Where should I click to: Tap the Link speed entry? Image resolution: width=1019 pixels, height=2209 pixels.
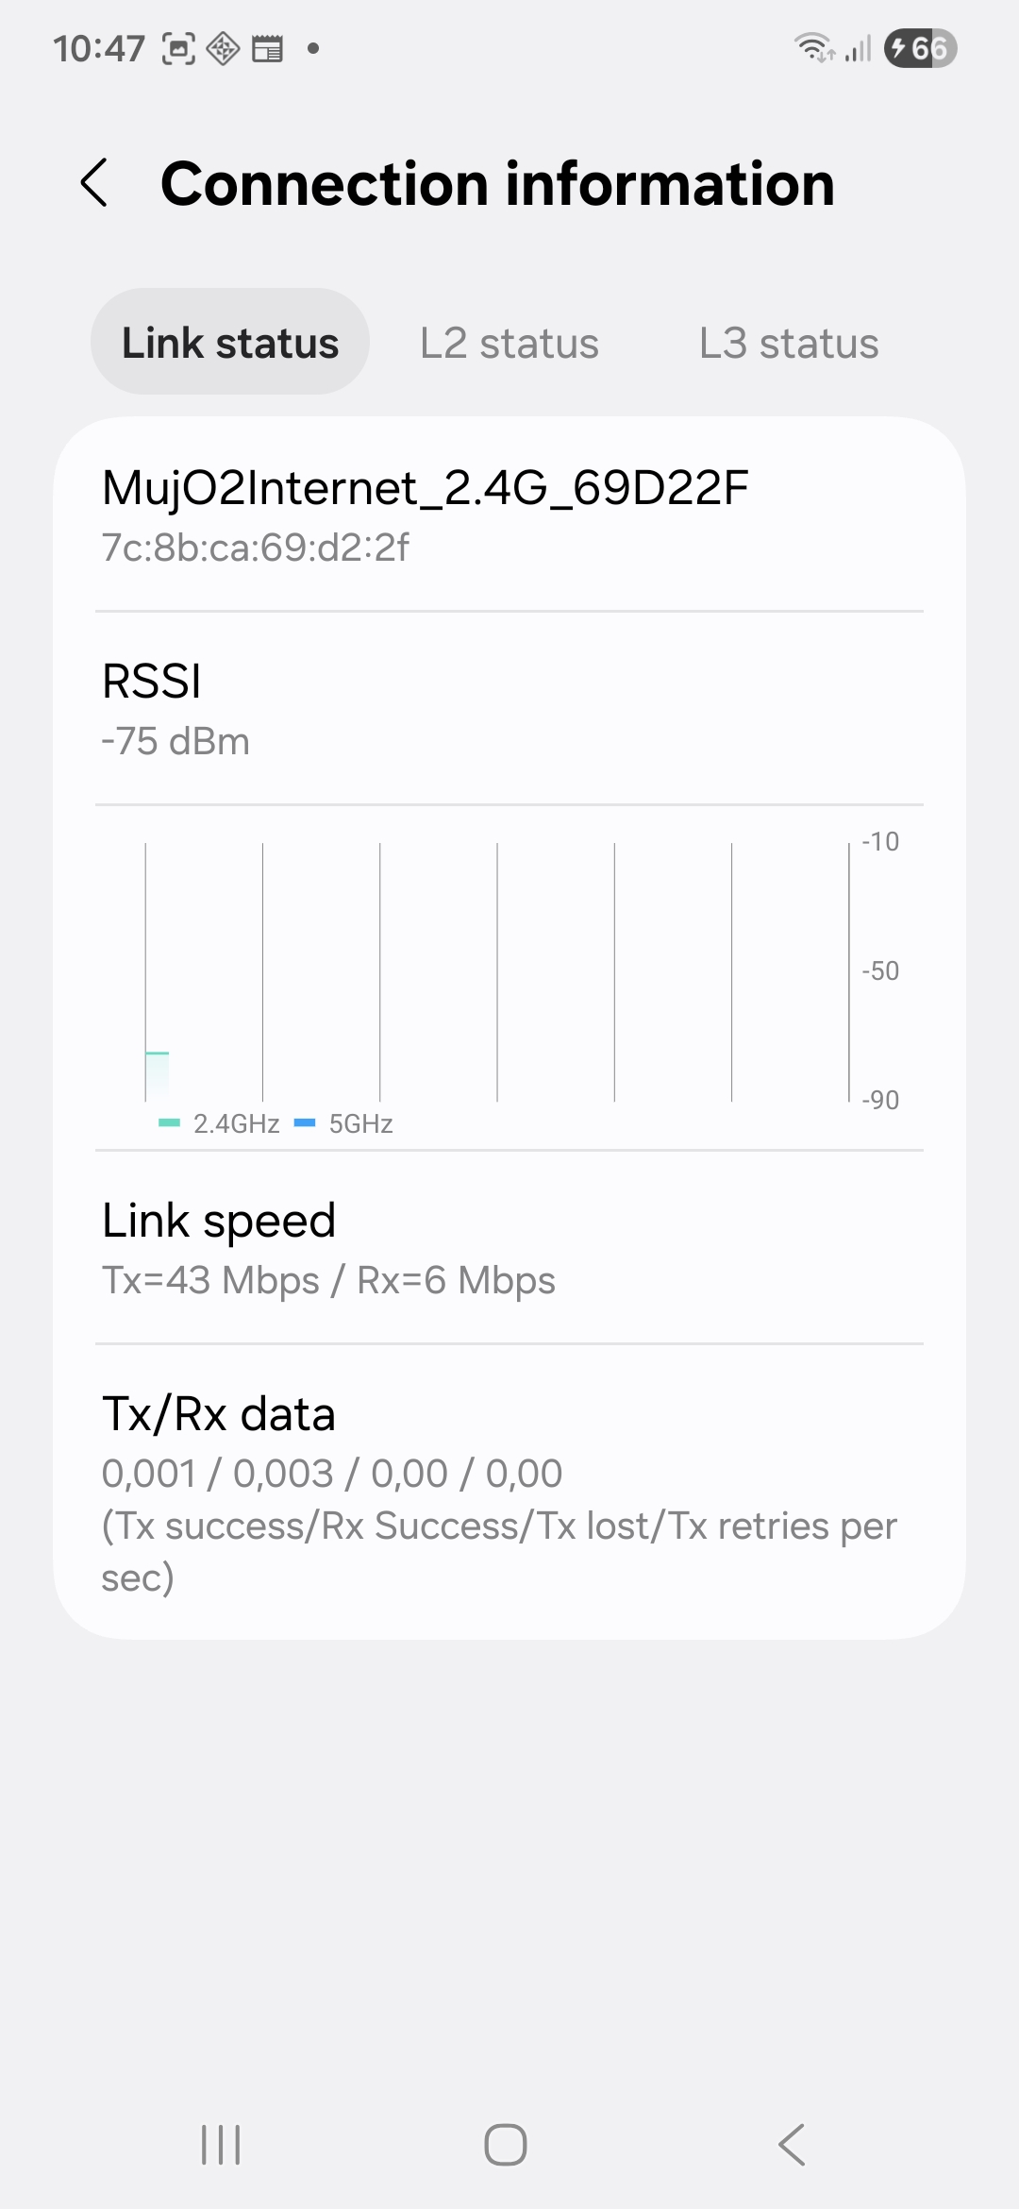click(x=328, y=1248)
